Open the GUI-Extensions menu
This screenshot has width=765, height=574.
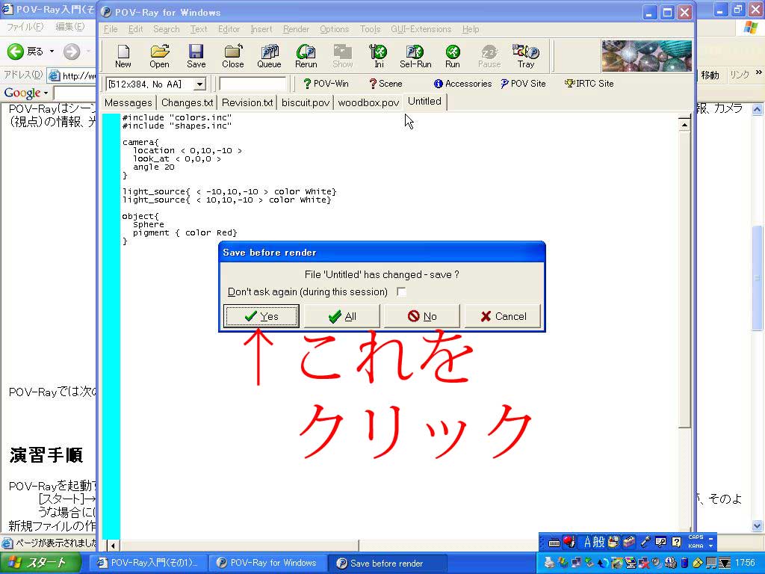pos(421,29)
